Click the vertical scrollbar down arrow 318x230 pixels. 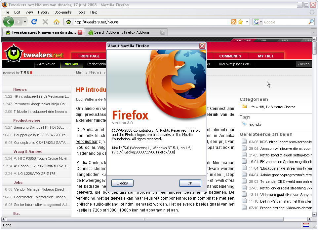click(x=314, y=214)
